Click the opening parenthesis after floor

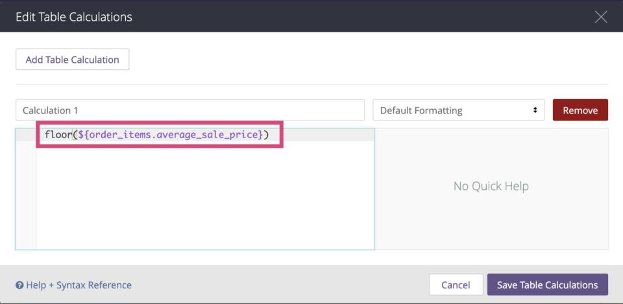pyautogui.click(x=74, y=135)
